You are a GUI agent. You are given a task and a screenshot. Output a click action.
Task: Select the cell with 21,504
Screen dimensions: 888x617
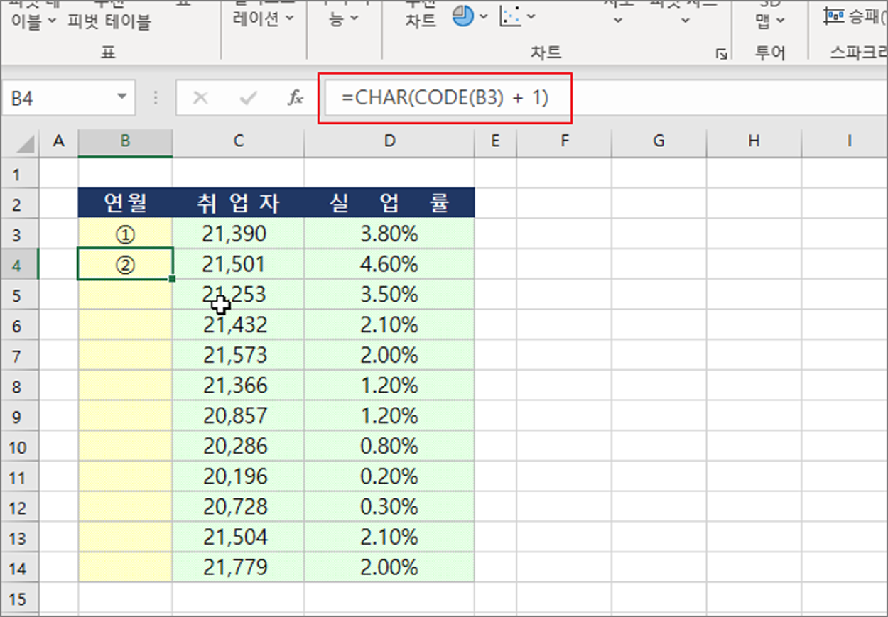click(x=238, y=538)
